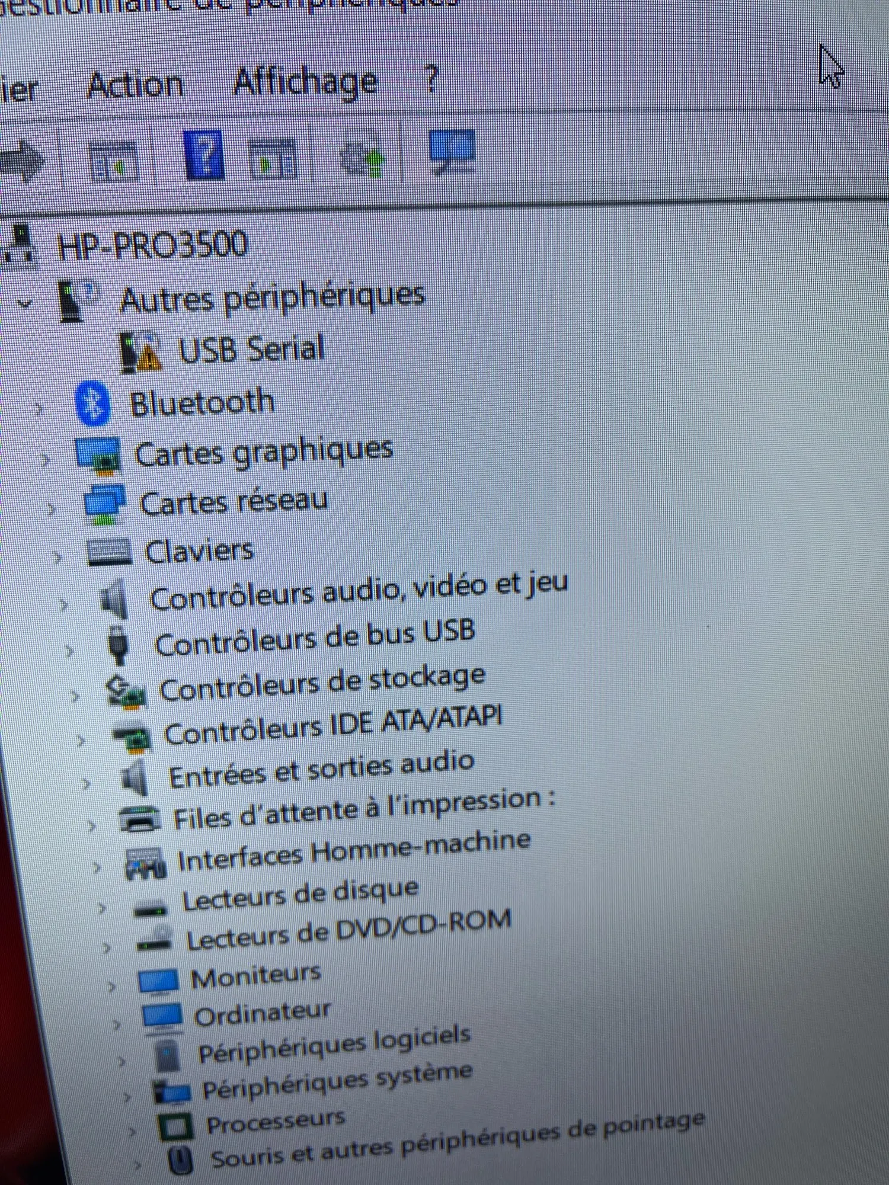The image size is (889, 1185).
Task: Select the "Lecteurs de disque" label
Action: tap(300, 894)
